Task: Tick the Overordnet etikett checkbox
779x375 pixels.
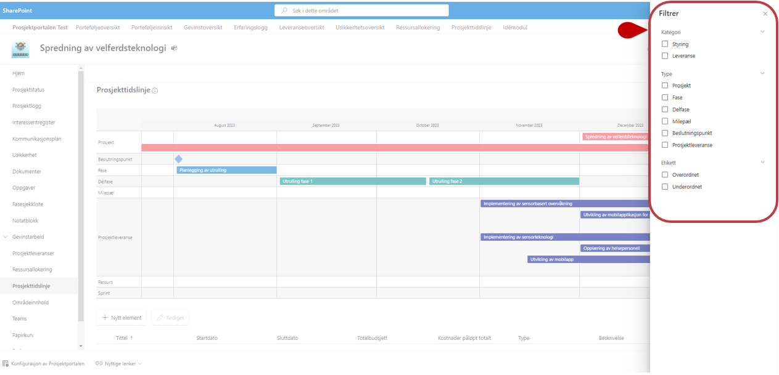Action: [x=665, y=175]
